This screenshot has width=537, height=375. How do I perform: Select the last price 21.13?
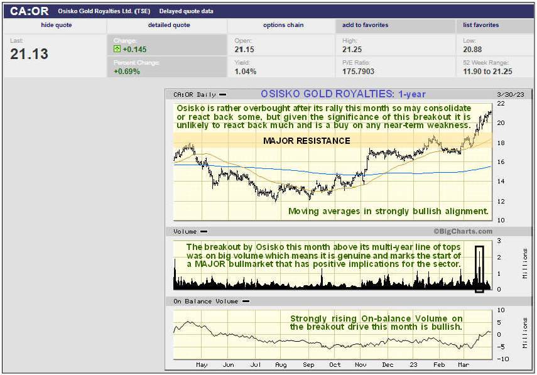[x=29, y=54]
